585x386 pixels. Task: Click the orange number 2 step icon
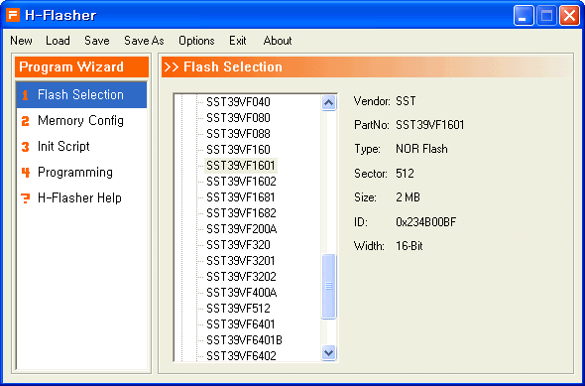25,121
